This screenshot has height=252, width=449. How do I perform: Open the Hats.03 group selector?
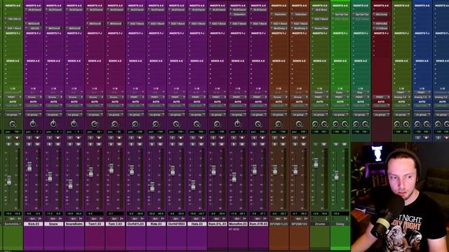point(196,115)
